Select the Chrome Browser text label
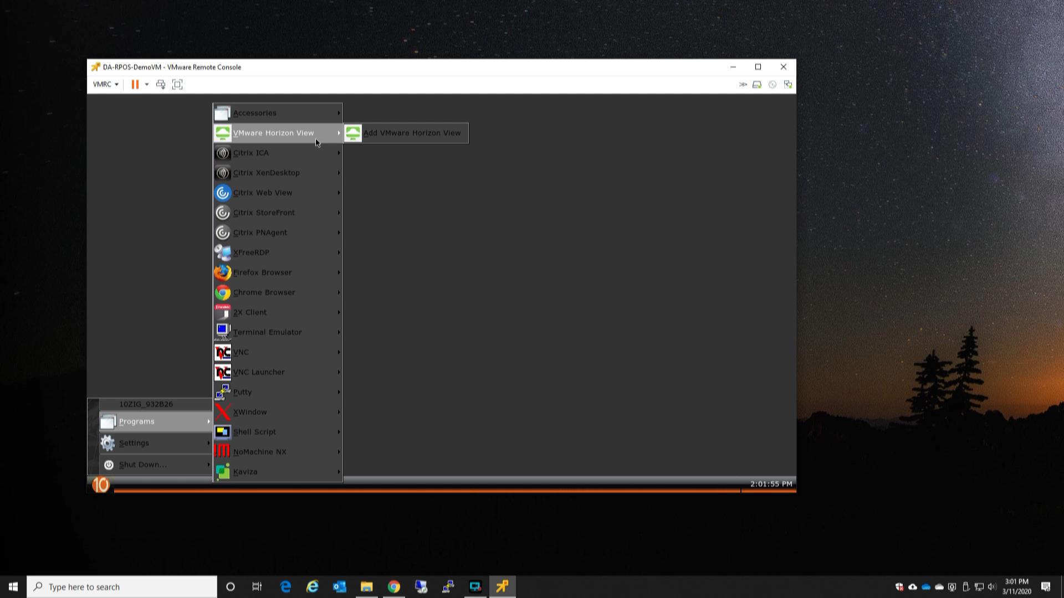Screen dimensions: 1064x598 pos(264,292)
